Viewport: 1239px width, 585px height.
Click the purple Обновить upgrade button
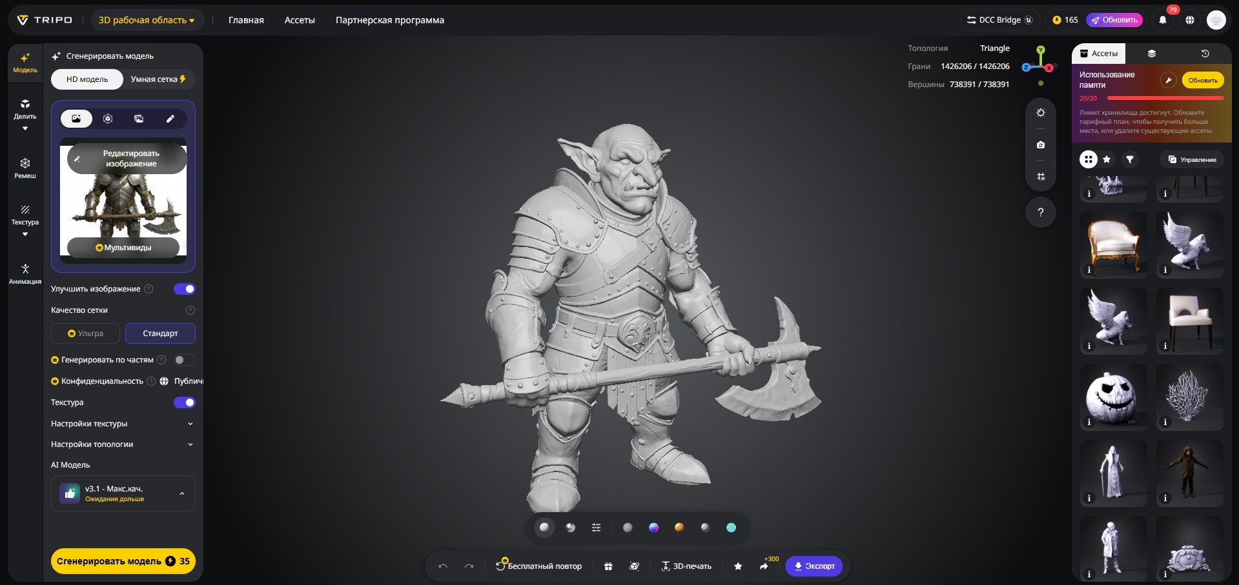click(x=1114, y=20)
